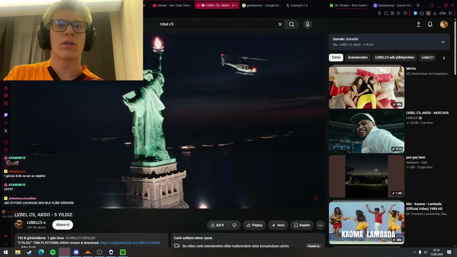Open Twitch in the browser sidebar
The image size is (457, 257).
(6, 115)
